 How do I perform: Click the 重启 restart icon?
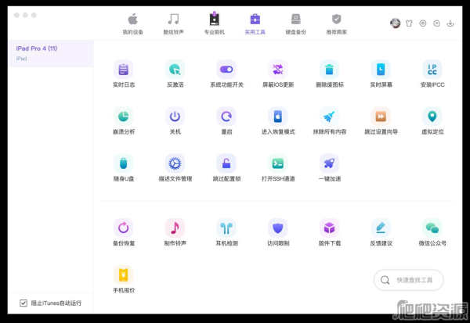pos(226,117)
